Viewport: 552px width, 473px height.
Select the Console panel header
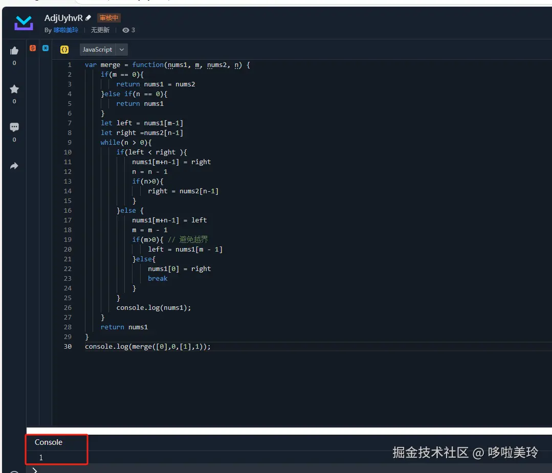[x=49, y=442]
